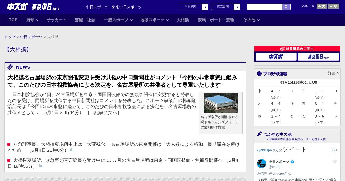Click the Twitter bird icon on tweet
Screen dimensions: 345x181
[335, 162]
